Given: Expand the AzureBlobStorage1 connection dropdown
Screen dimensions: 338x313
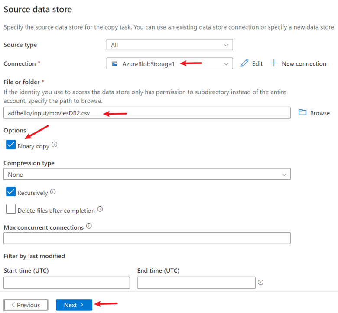Looking at the screenshot, I should [x=169, y=63].
